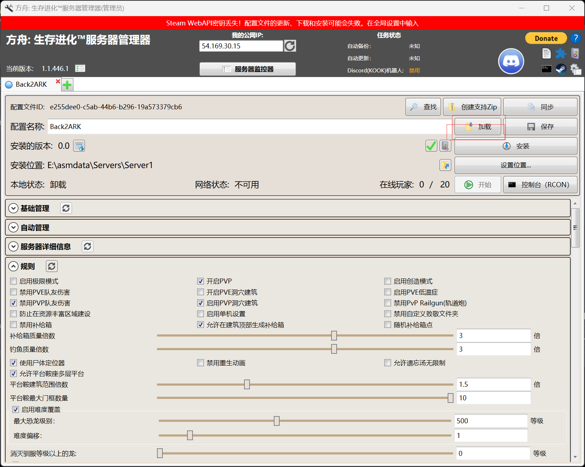Open the document page icon below Donate
Screen dimensions: 585x467
point(546,54)
